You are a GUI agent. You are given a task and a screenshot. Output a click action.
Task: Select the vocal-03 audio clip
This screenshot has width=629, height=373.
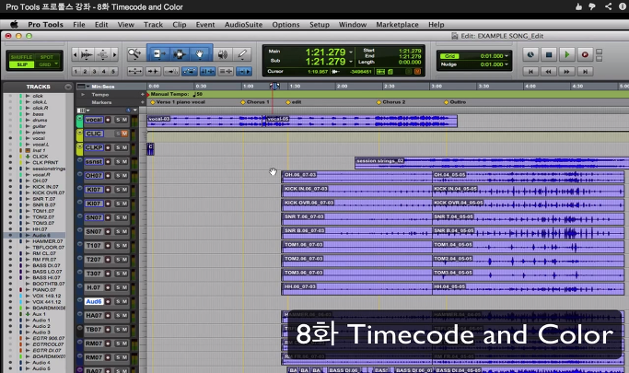point(204,122)
